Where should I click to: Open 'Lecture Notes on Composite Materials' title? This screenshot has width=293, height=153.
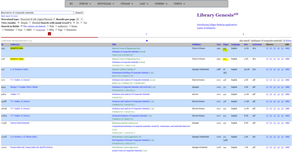tap(127, 151)
